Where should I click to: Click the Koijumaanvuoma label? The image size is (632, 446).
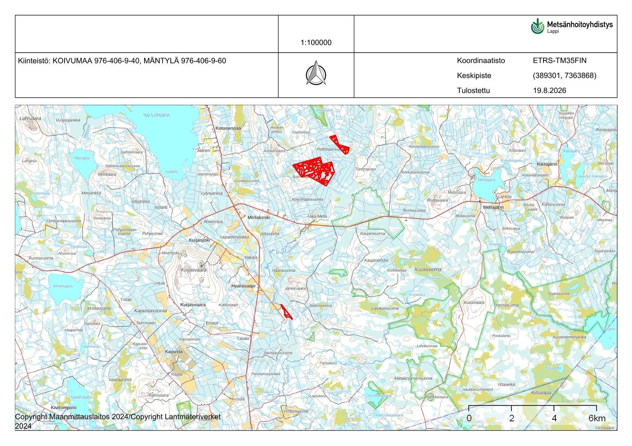point(307,199)
